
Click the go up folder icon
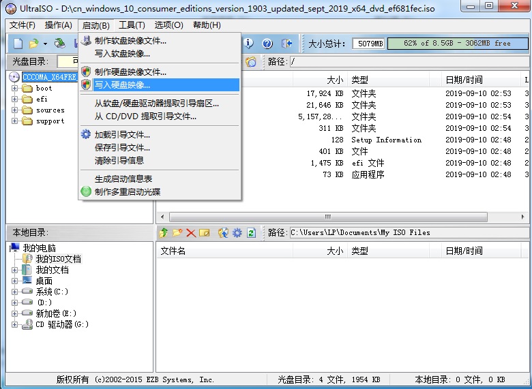(x=164, y=233)
